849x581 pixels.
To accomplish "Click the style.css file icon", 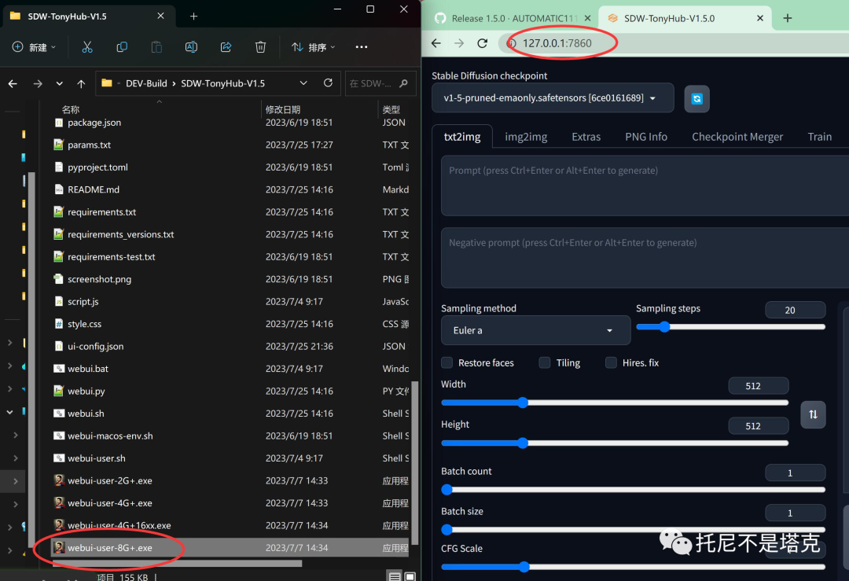I will (x=59, y=324).
